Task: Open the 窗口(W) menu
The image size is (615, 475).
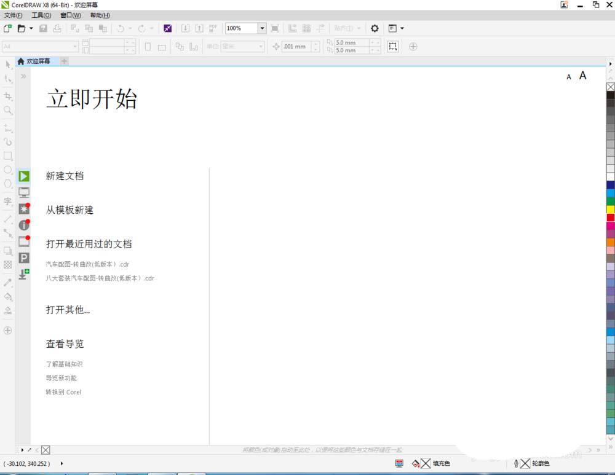Action: [x=71, y=15]
